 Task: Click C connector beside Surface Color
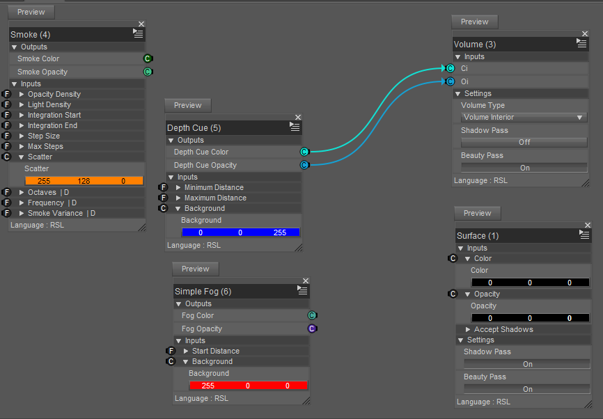tap(453, 258)
